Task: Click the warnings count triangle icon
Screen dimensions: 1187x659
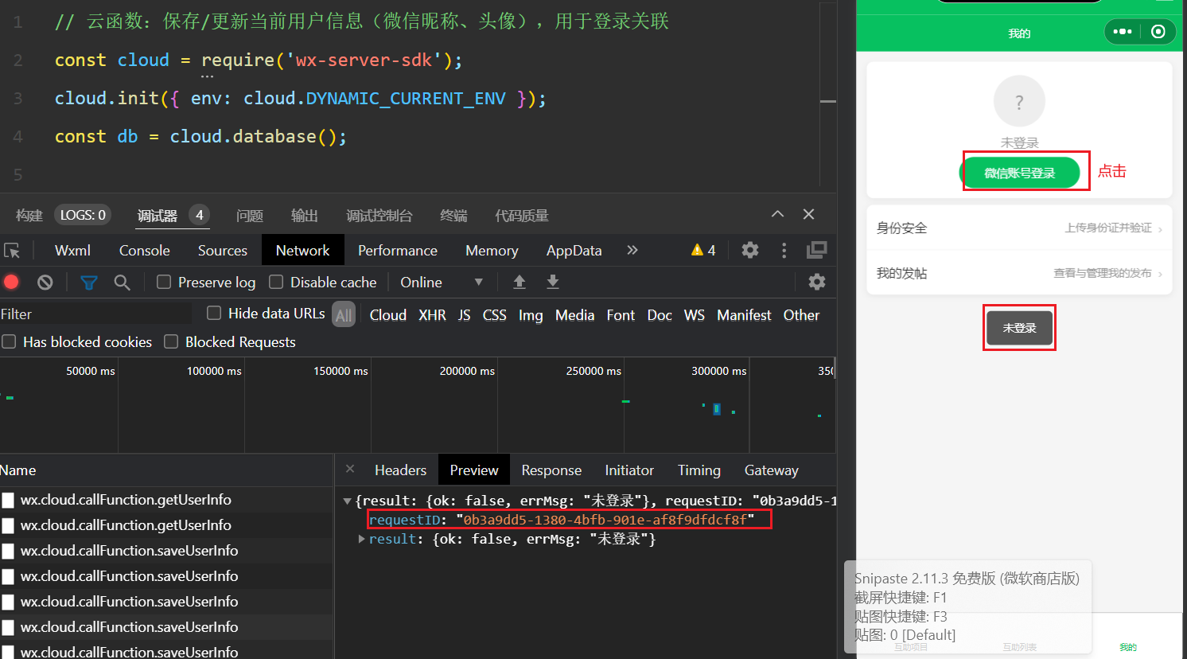Action: [697, 250]
